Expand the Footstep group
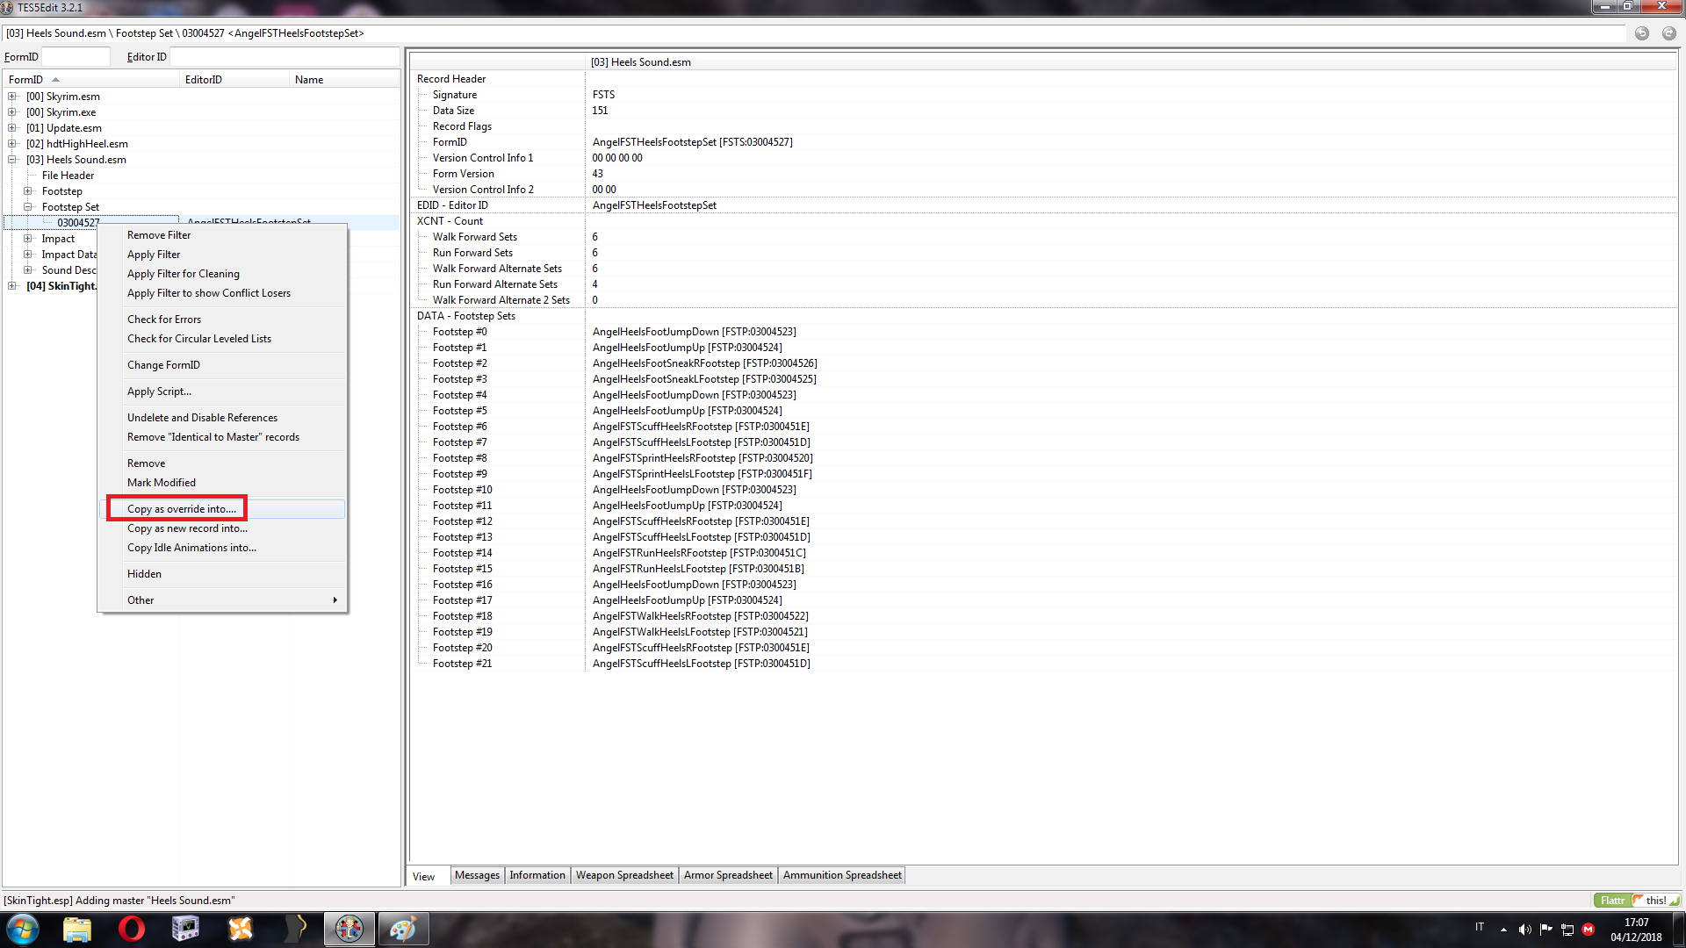 tap(28, 191)
